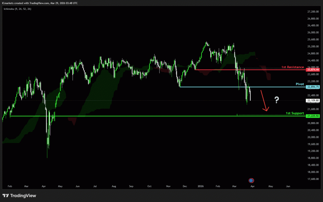The image size is (323, 202).
Task: Click the ICmarkets TradingView.com header text
Action: point(41,3)
